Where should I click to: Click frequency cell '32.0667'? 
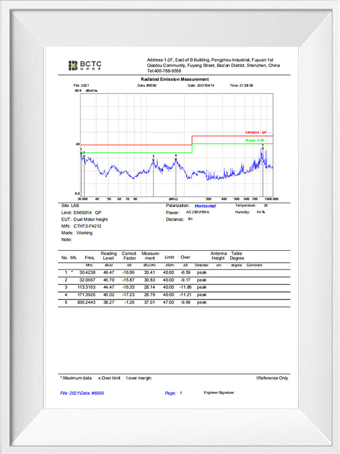[87, 280]
